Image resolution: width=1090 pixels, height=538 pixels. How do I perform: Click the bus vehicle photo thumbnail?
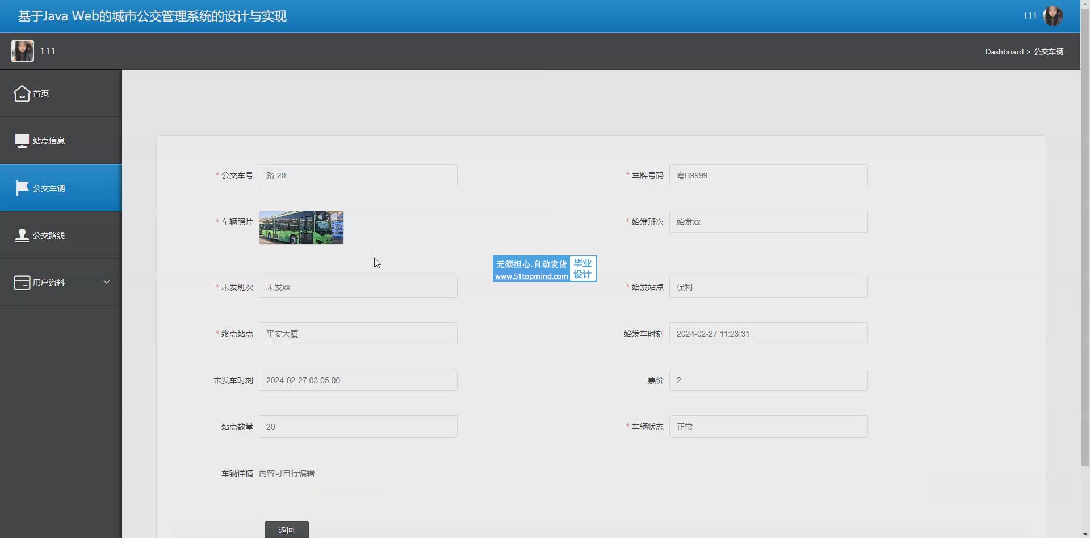click(x=301, y=228)
